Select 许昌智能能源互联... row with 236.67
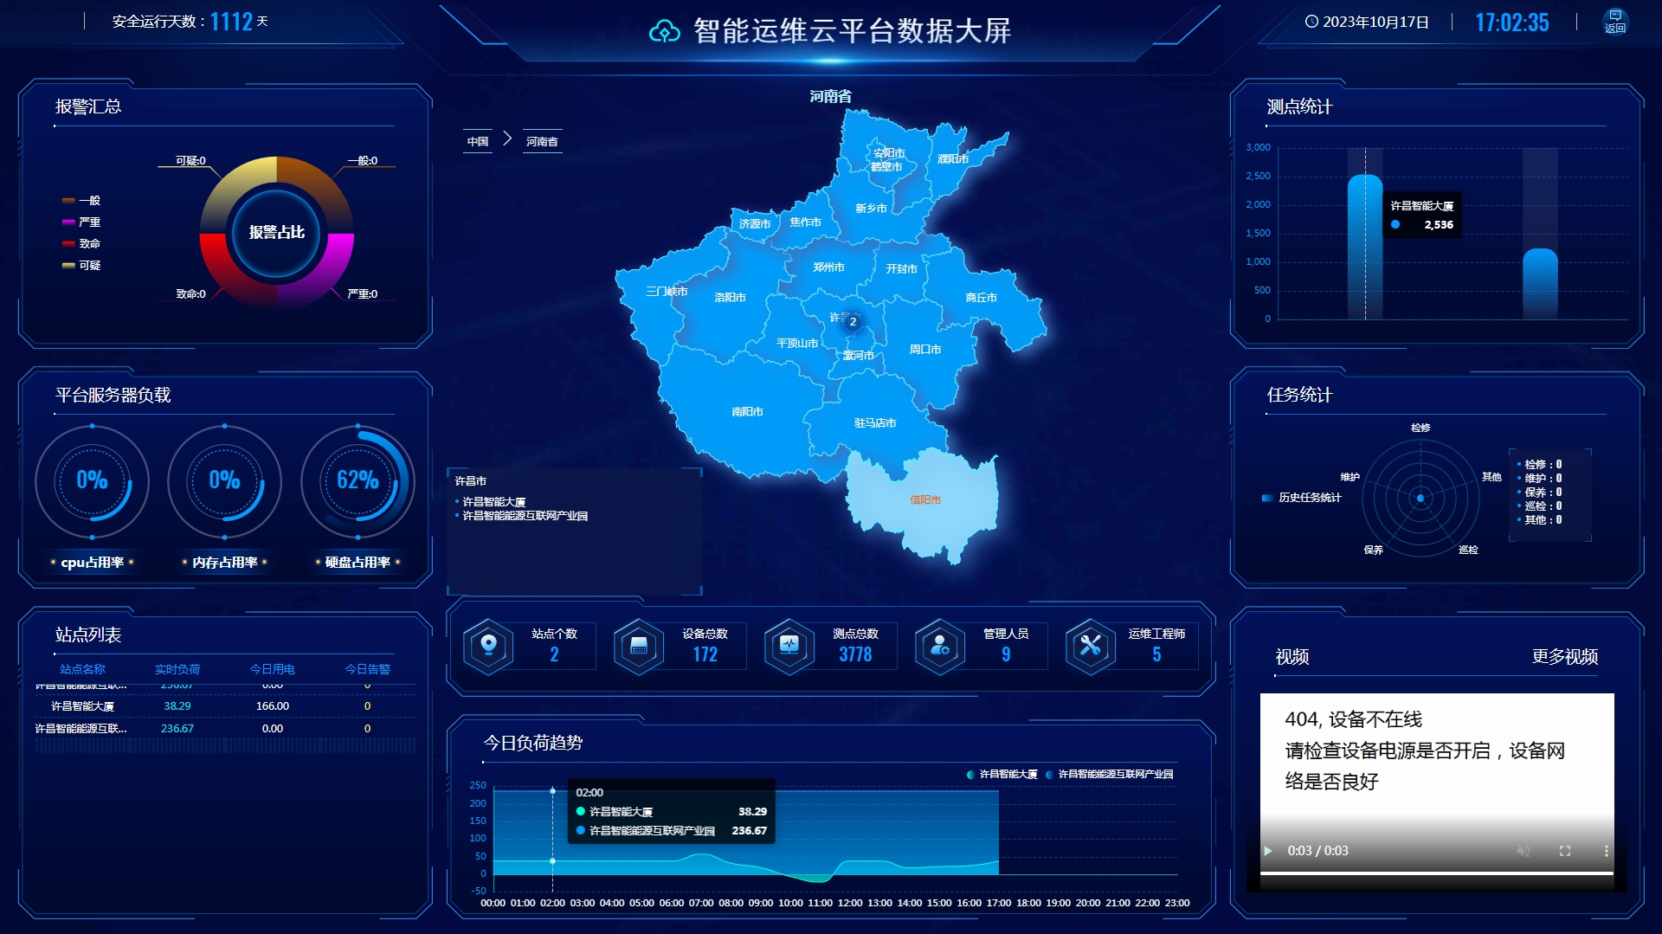 pyautogui.click(x=225, y=729)
